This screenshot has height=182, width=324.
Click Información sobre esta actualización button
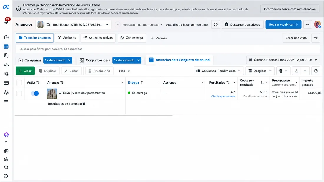pos(290,9)
